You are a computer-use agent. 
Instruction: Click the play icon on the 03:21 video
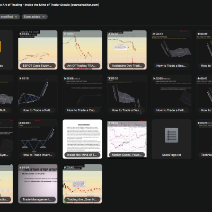[x=199, y=123]
